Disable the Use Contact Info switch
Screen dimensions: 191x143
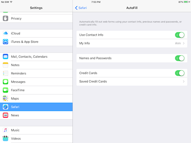(179, 35)
